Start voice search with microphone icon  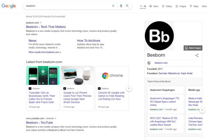121,6
